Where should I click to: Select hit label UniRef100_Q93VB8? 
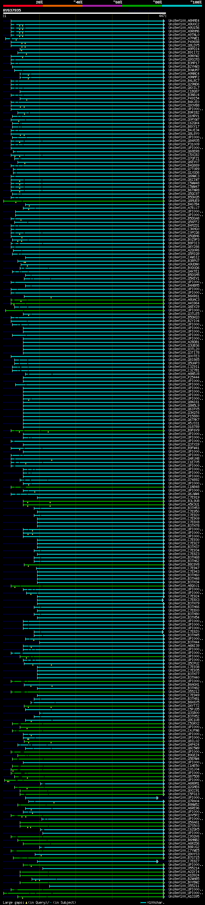pyautogui.click(x=184, y=105)
